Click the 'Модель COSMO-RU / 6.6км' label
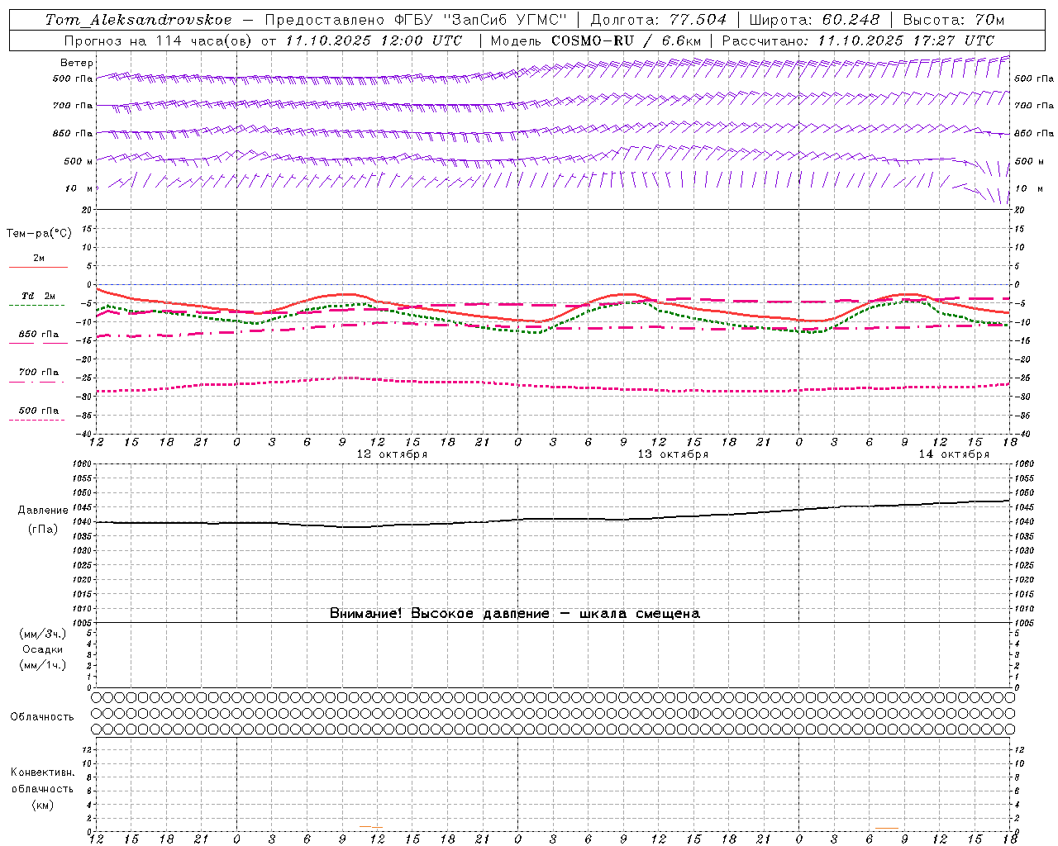Viewport: 1058px width, 846px height. [595, 40]
